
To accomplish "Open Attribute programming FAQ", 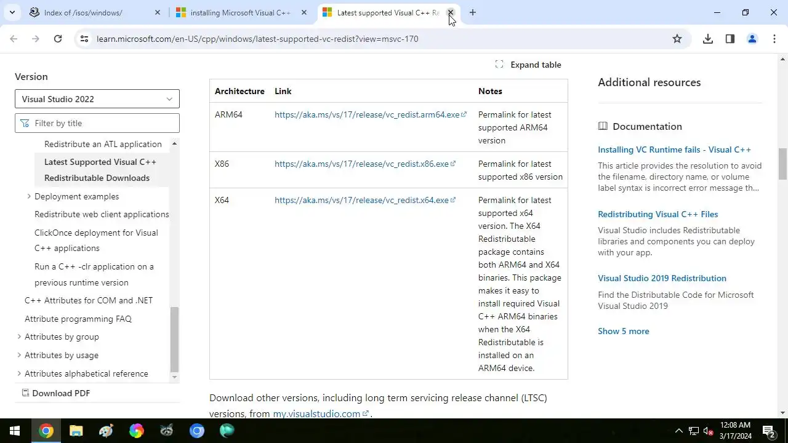I will (x=78, y=319).
